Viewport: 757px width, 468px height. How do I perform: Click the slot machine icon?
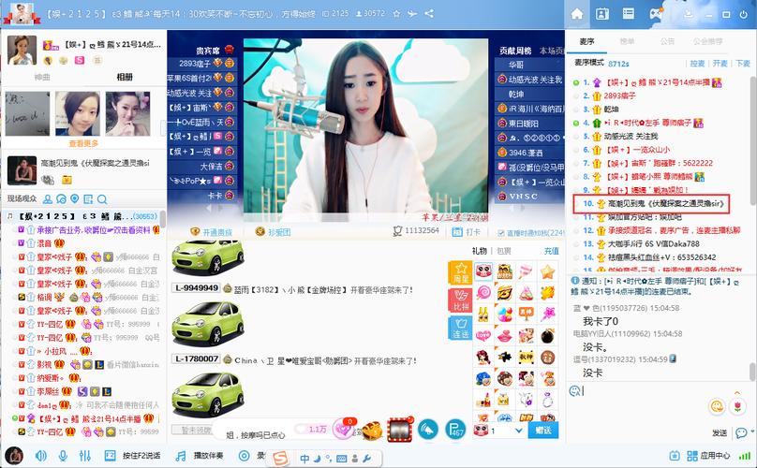pyautogui.click(x=400, y=429)
